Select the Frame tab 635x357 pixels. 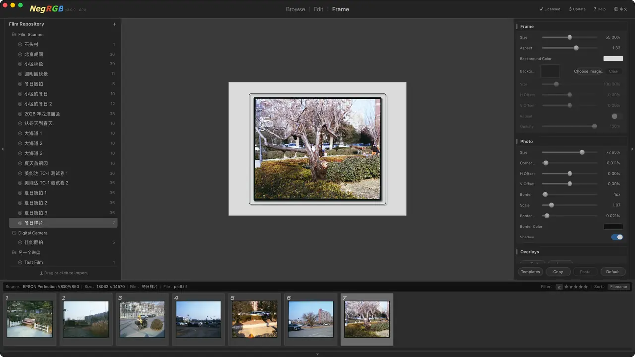click(341, 9)
